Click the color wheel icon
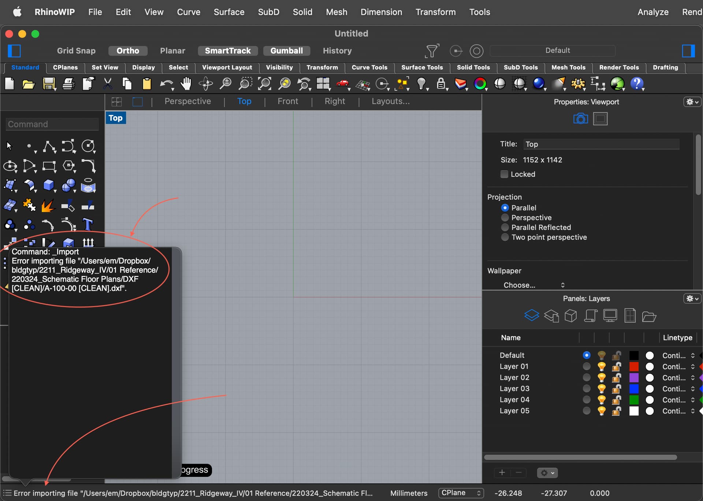Viewport: 703px width, 501px height. (480, 84)
